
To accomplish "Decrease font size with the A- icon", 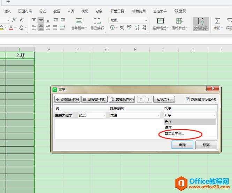I will [x=21, y=20].
